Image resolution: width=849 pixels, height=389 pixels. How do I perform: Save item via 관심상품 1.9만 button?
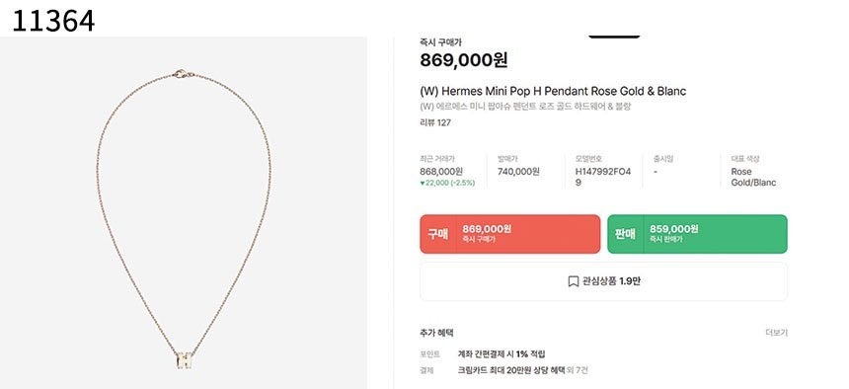click(604, 281)
